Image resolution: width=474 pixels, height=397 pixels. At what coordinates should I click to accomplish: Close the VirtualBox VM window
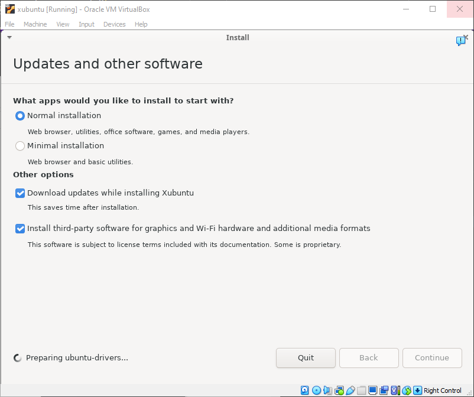click(x=460, y=9)
